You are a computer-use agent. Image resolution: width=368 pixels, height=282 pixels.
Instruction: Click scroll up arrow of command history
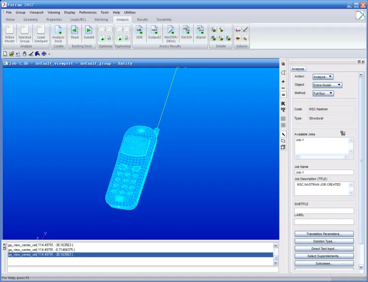(x=276, y=245)
